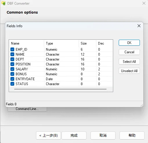Click the 取消 cancel button
148x143 pixels.
tap(103, 135)
